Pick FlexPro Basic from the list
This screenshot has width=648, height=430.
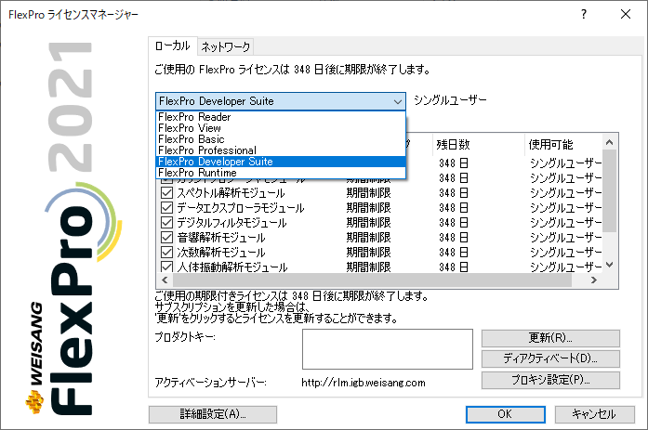pyautogui.click(x=281, y=139)
